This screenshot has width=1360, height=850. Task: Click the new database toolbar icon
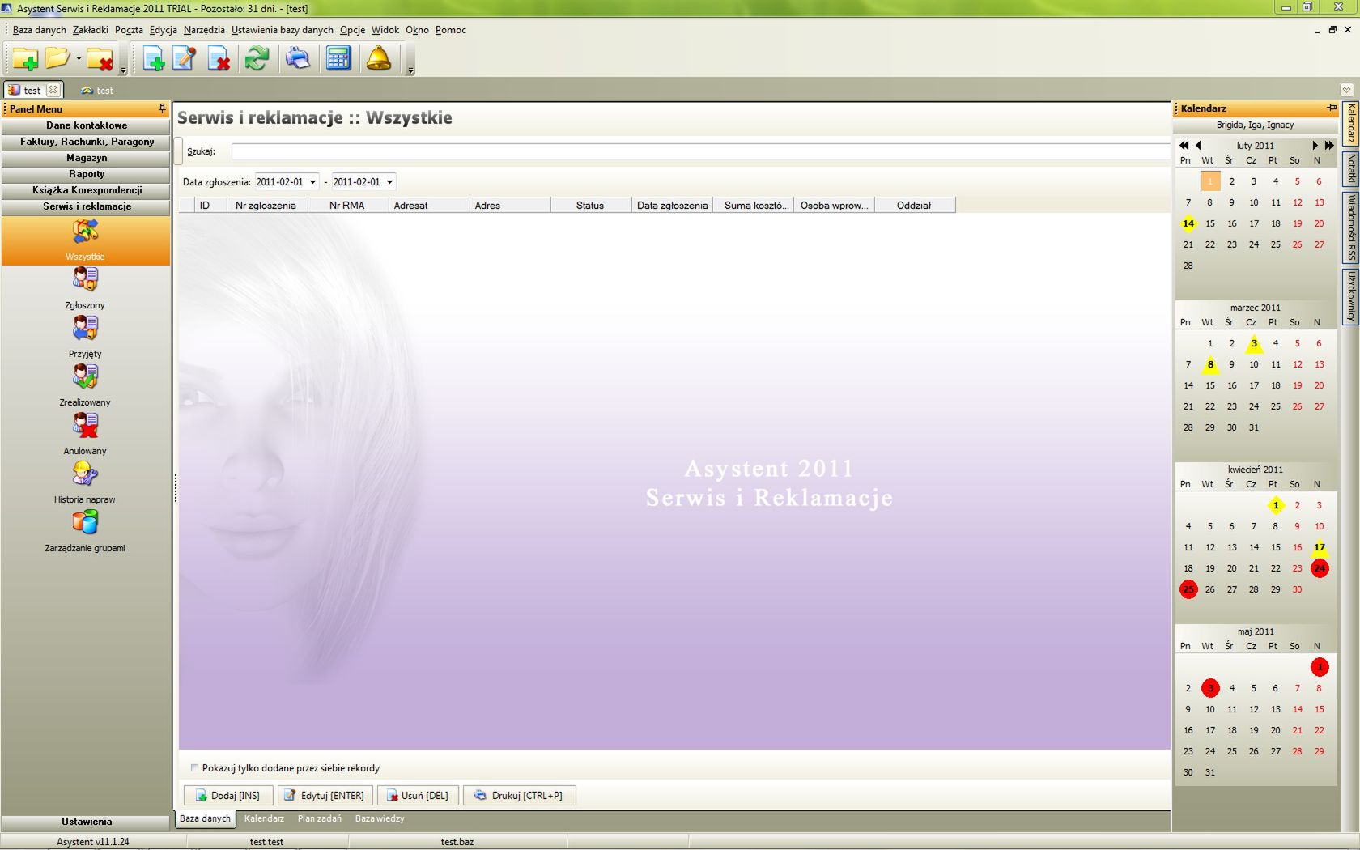click(25, 58)
